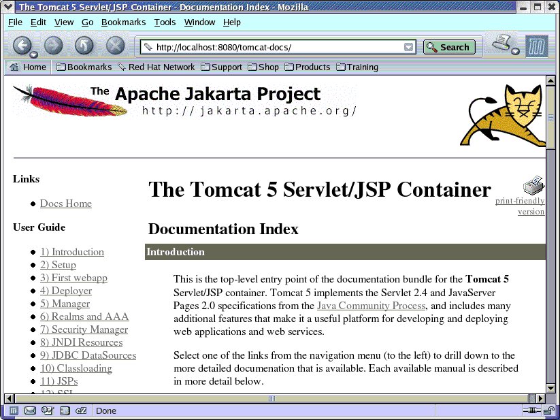Open Address Book from status bar icon

tap(65, 410)
